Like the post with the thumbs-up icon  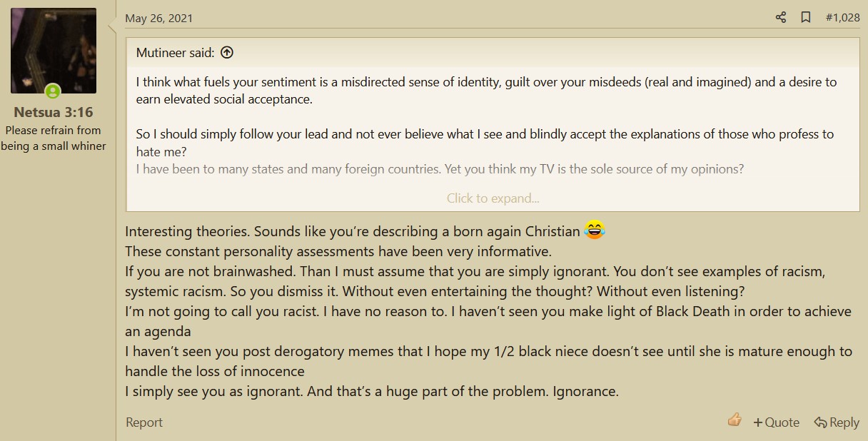tap(735, 420)
